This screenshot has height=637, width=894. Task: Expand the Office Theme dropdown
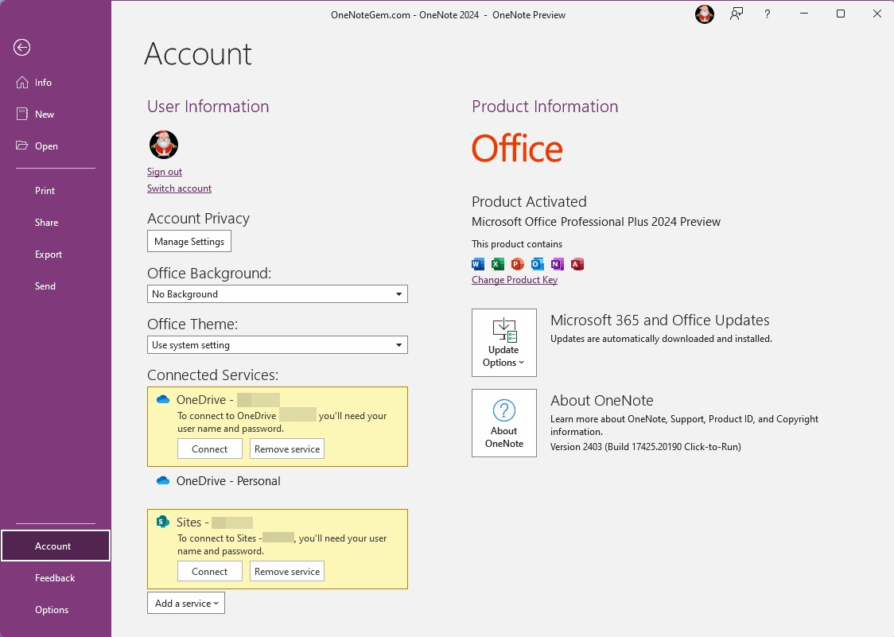click(x=277, y=345)
